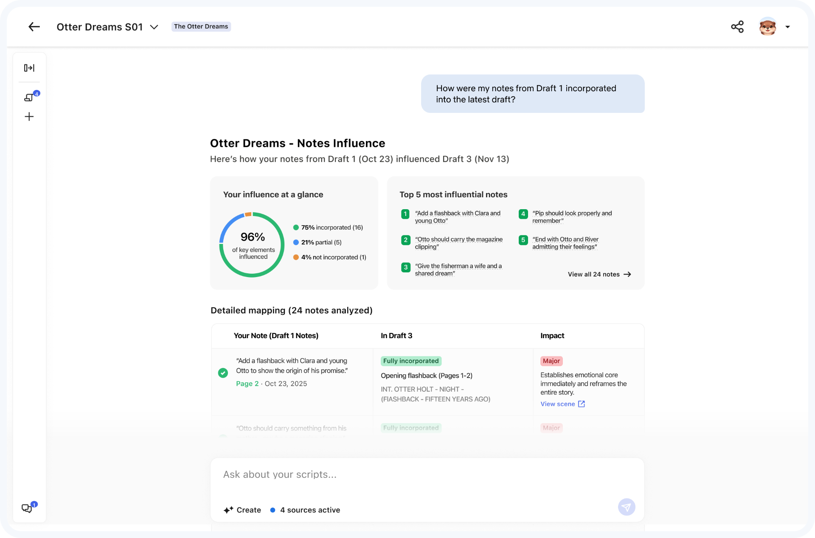The width and height of the screenshot is (815, 538).
Task: Click the sparkle icon beside Create
Action: coord(228,510)
